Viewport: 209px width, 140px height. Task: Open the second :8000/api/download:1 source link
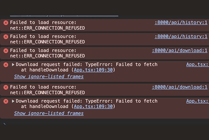coord(179,87)
